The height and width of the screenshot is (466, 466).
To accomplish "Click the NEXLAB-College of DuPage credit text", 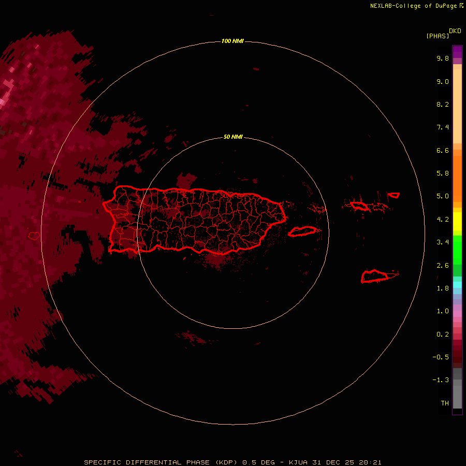I will tap(413, 6).
